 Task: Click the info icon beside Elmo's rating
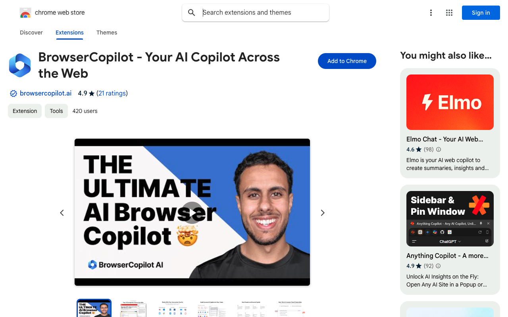point(439,149)
